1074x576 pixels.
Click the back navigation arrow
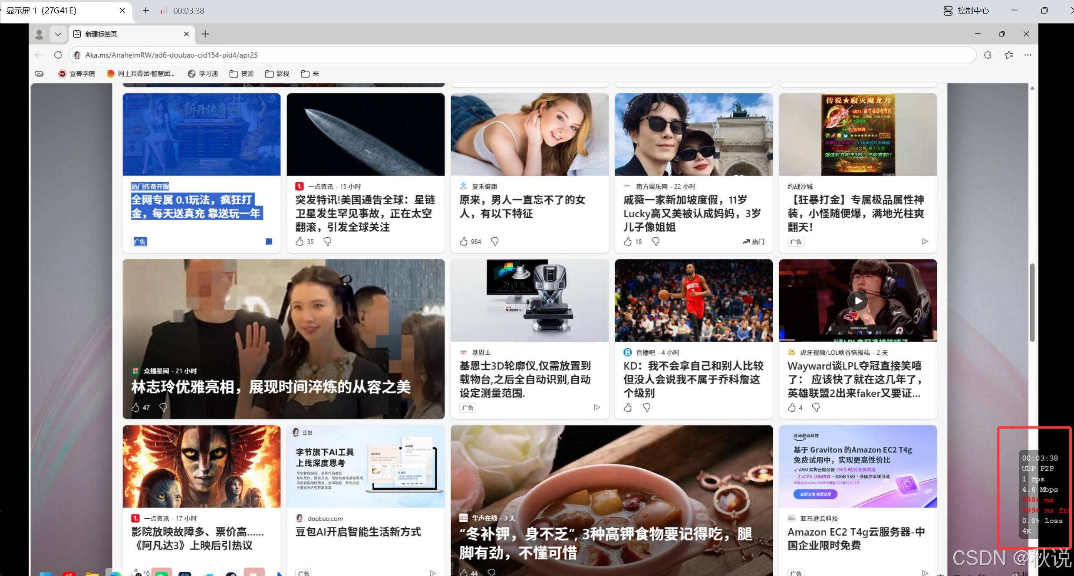coord(39,55)
